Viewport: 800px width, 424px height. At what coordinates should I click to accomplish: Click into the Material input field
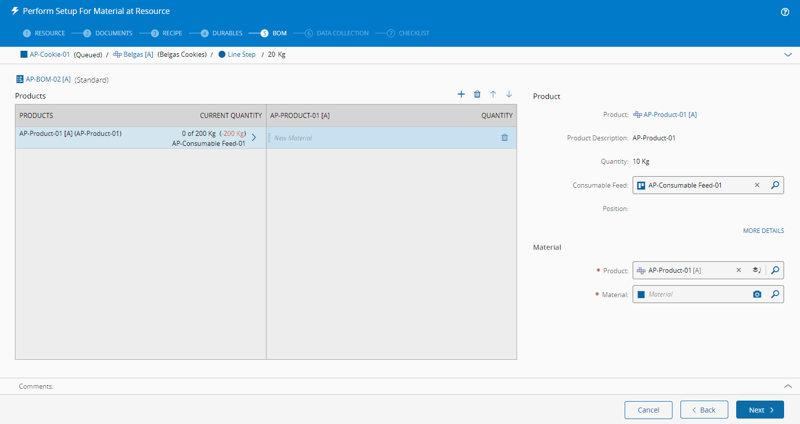click(x=697, y=294)
